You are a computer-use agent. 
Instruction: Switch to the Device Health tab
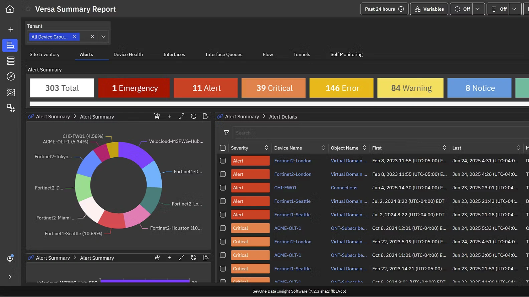coord(128,54)
